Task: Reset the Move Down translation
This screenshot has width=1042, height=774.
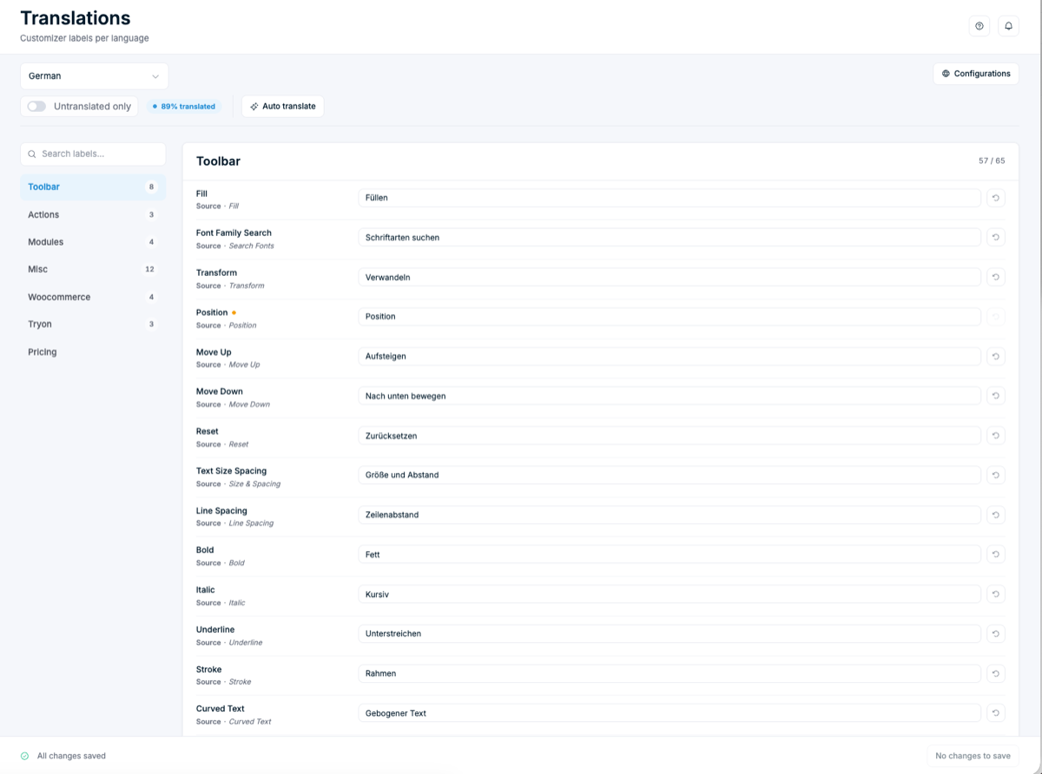Action: coord(996,396)
